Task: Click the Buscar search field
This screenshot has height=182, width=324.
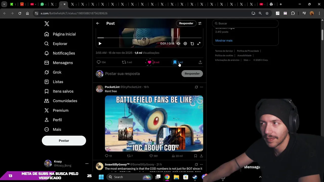Action: (x=245, y=23)
